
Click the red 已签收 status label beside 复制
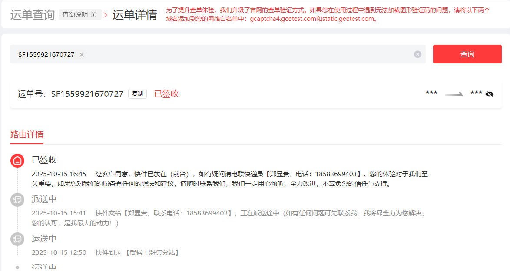click(166, 94)
